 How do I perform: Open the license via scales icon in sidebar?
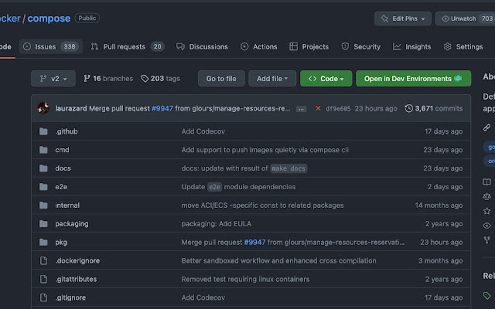487,196
